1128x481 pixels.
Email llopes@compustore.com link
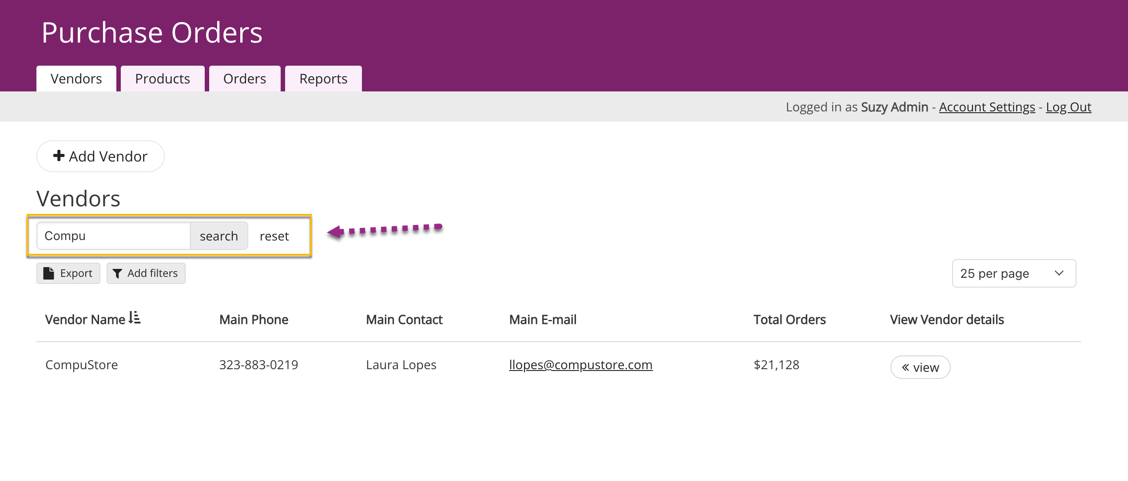point(580,365)
